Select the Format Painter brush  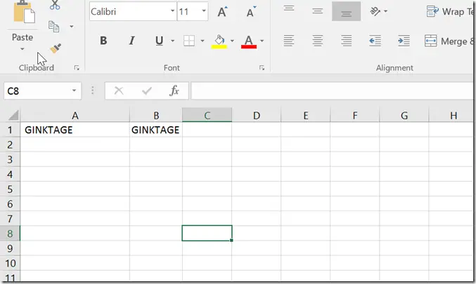coord(56,48)
